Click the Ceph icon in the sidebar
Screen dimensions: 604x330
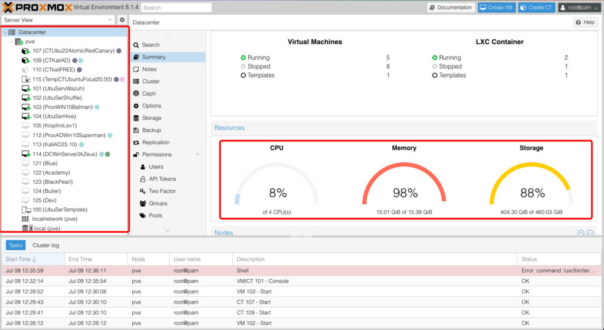(136, 94)
